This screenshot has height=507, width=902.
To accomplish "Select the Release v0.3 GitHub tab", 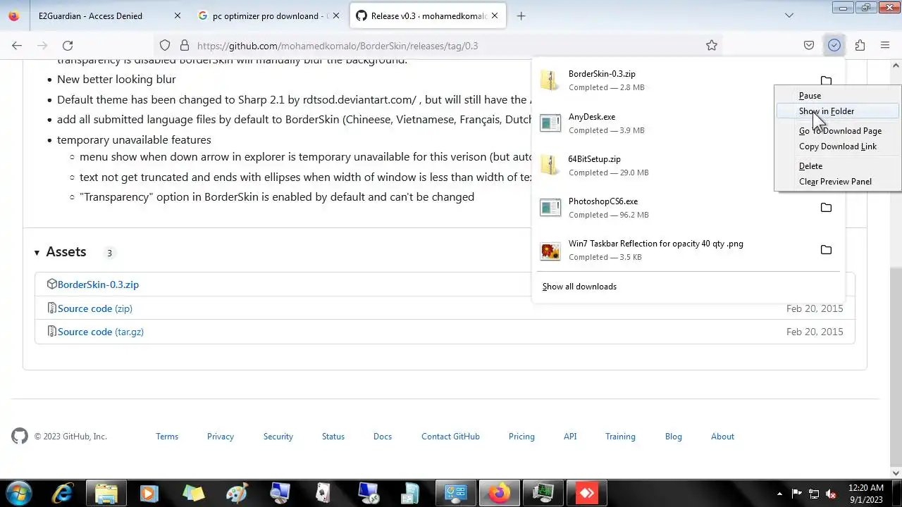I will pyautogui.click(x=427, y=15).
